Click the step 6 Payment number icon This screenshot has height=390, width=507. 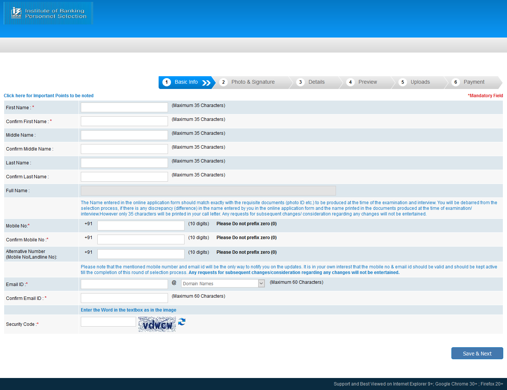tap(456, 82)
